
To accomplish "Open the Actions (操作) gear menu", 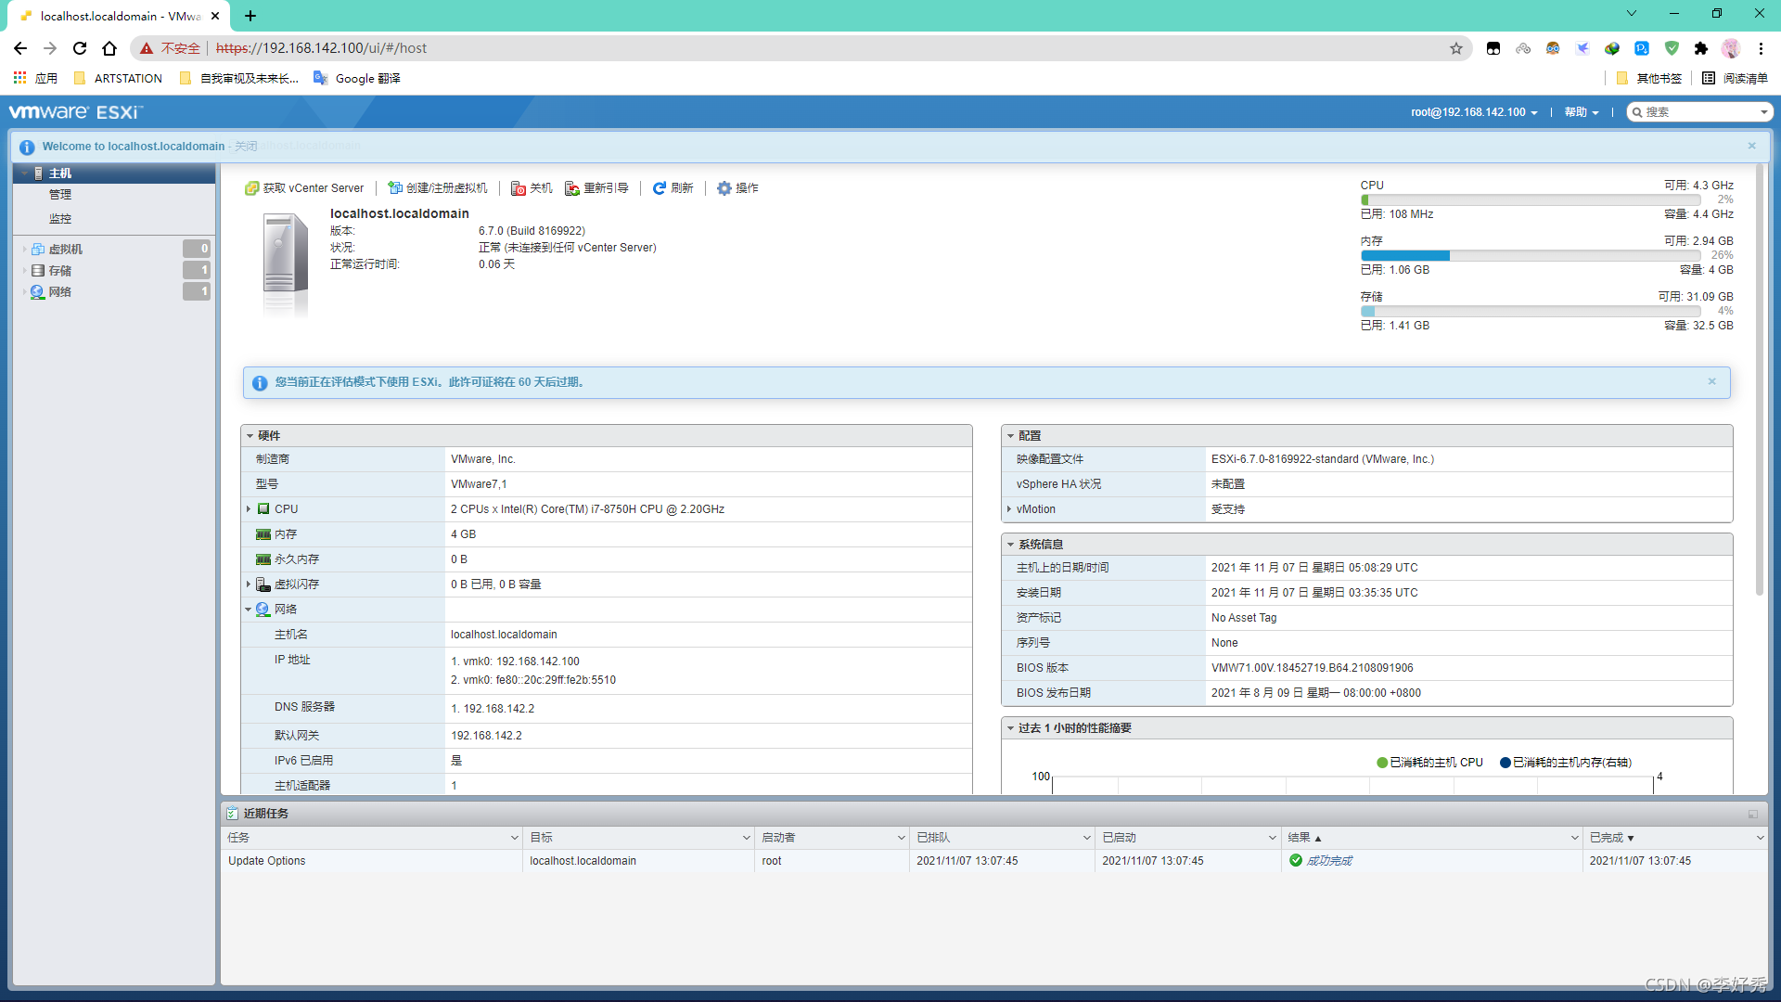I will (737, 188).
